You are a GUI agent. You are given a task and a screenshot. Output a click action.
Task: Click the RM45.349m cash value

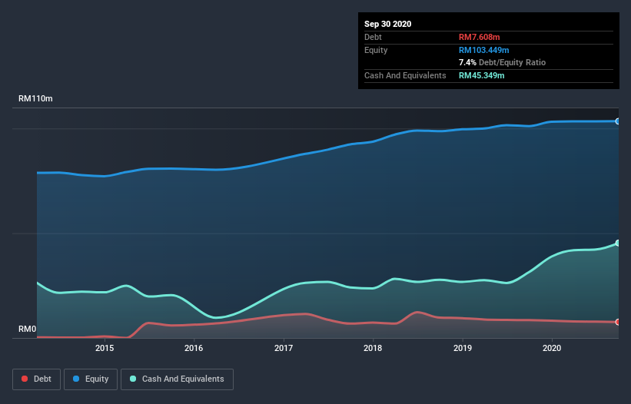coord(481,75)
